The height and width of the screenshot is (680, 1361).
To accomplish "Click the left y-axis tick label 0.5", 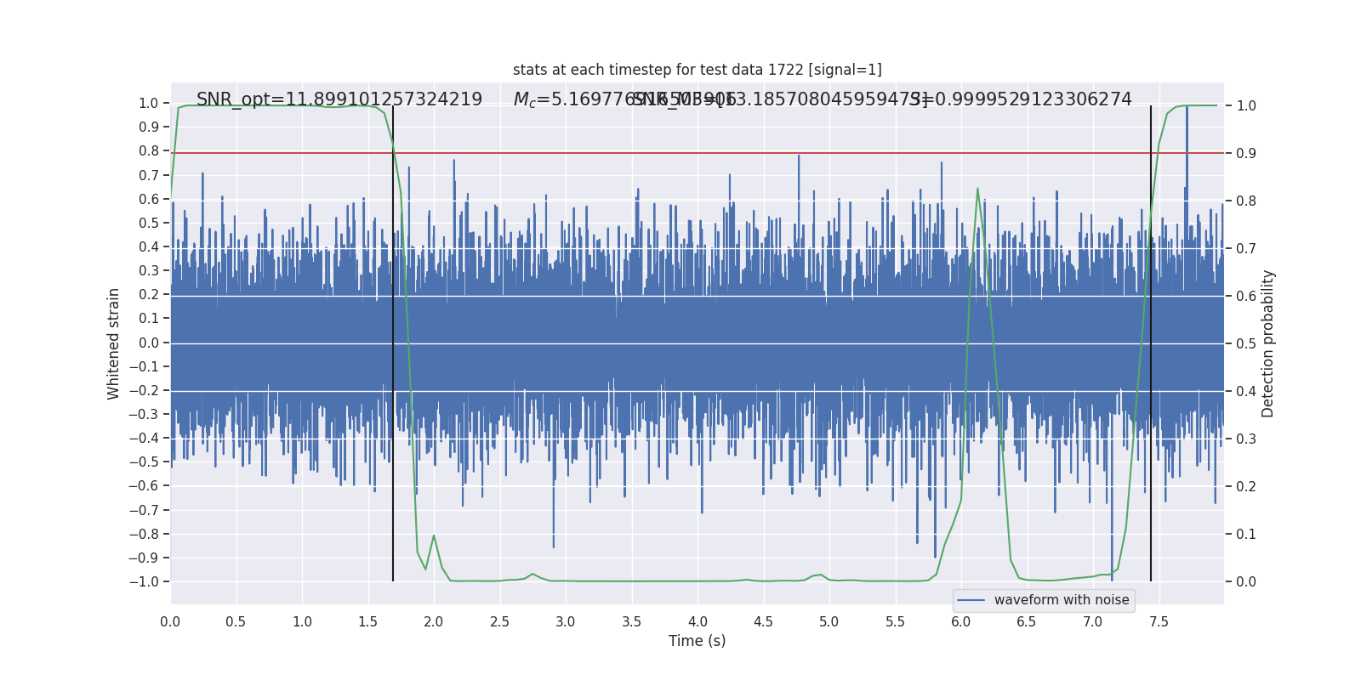I will click(x=149, y=224).
